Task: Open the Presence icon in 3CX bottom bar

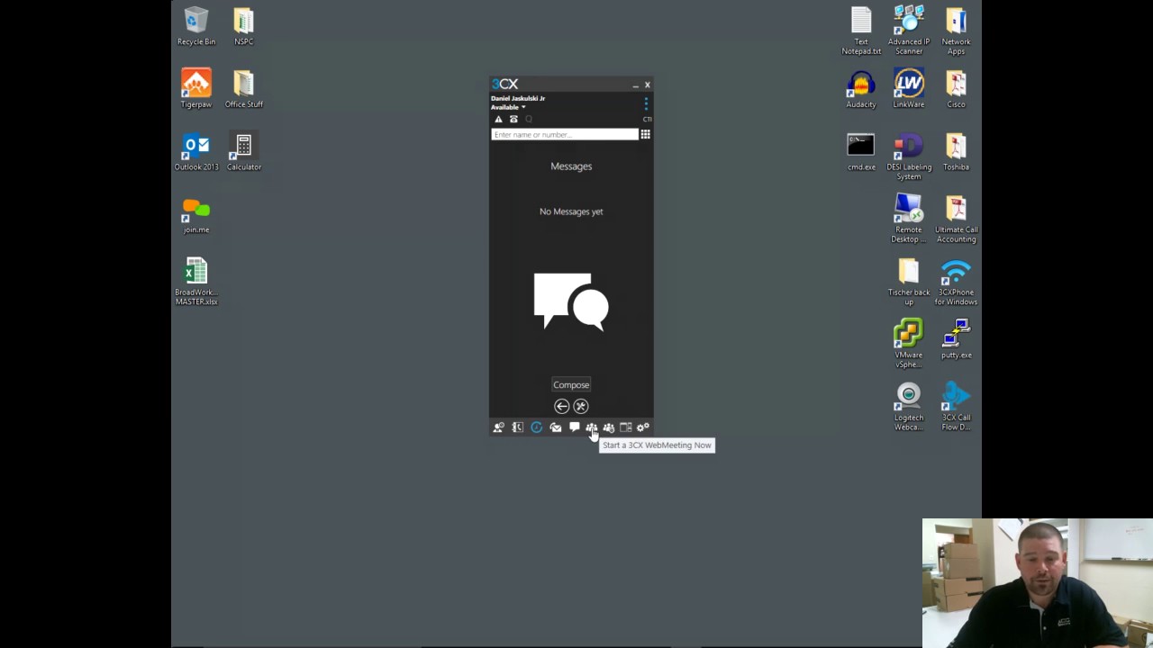Action: [x=498, y=427]
